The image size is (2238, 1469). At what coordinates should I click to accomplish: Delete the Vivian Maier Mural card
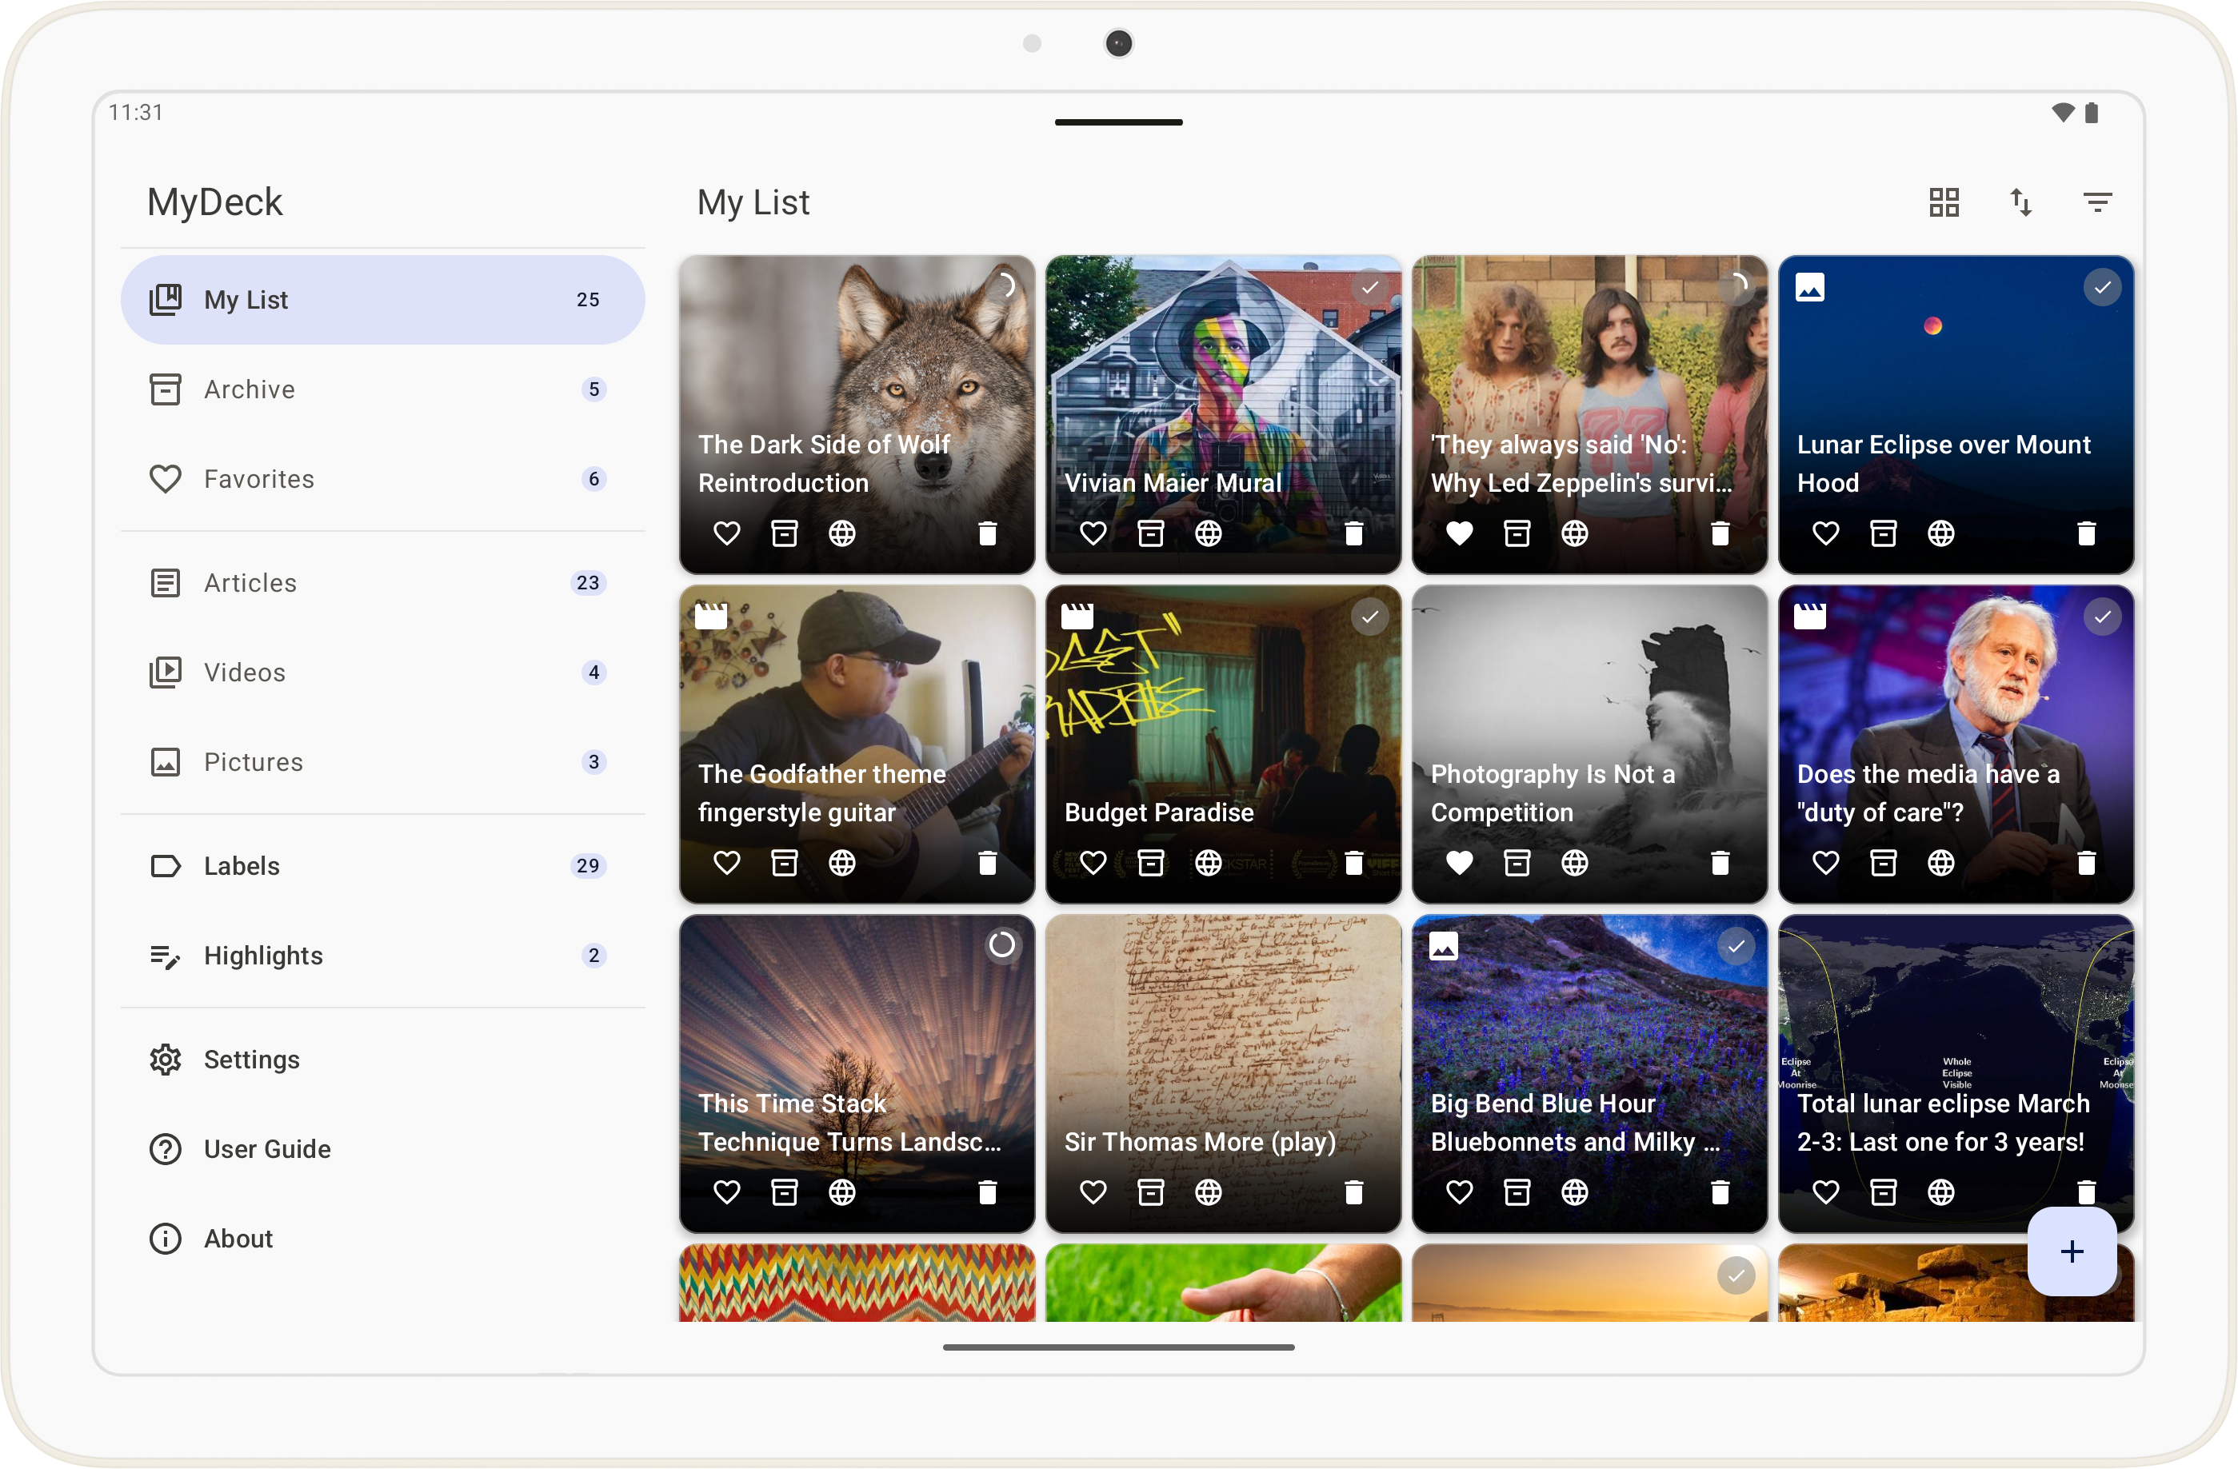1353,533
